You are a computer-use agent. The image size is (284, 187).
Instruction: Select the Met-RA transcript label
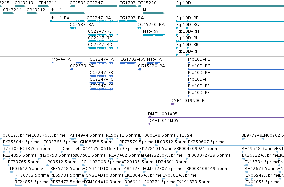pos(150,31)
